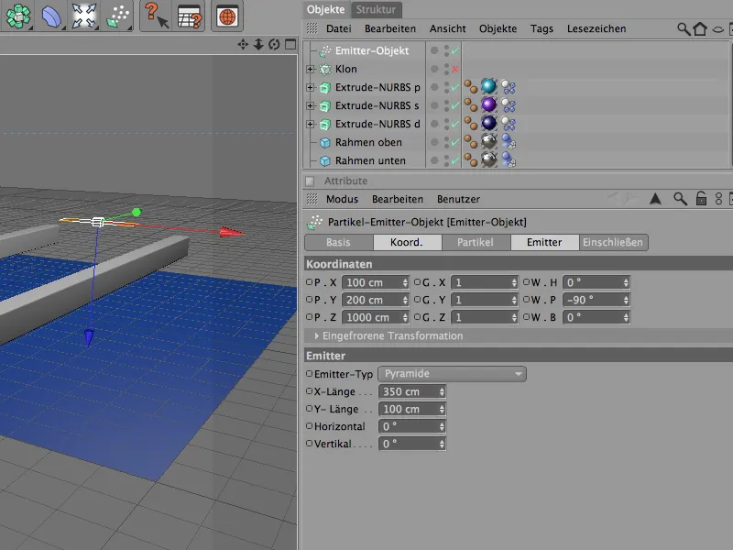Open the web globe icon in toolbar
733x550 pixels.
(226, 16)
